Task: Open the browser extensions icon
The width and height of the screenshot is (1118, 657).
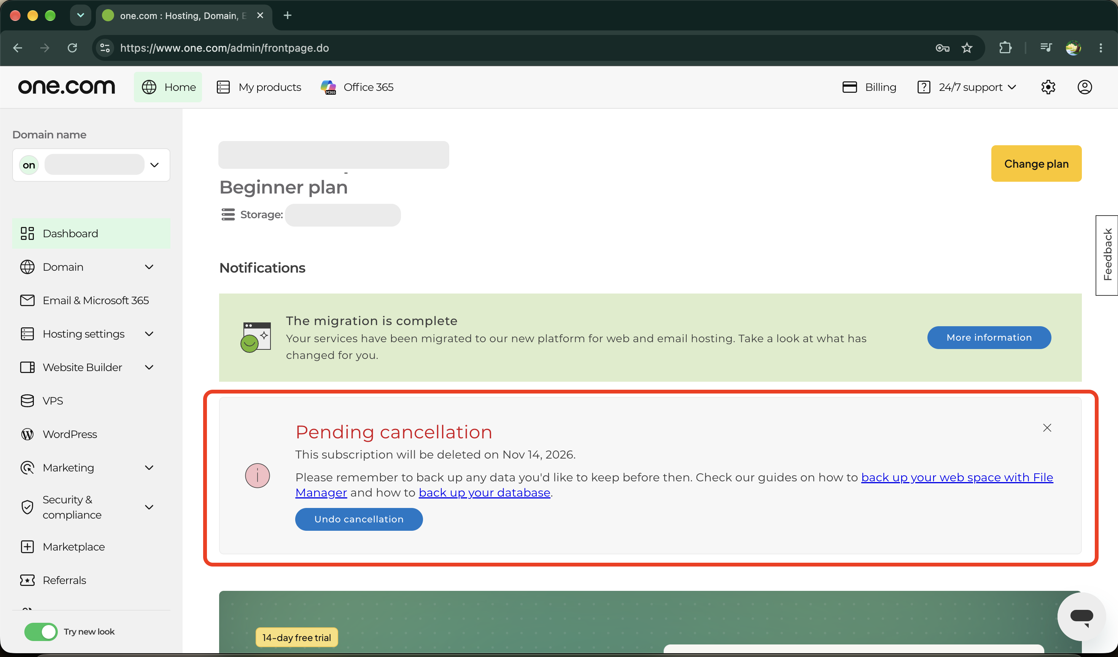Action: (1005, 48)
